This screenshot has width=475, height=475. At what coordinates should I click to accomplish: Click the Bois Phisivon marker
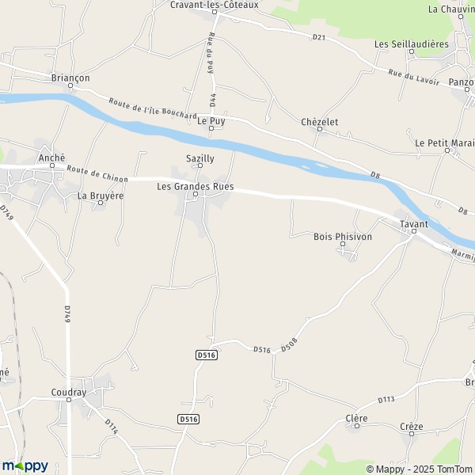click(343, 244)
